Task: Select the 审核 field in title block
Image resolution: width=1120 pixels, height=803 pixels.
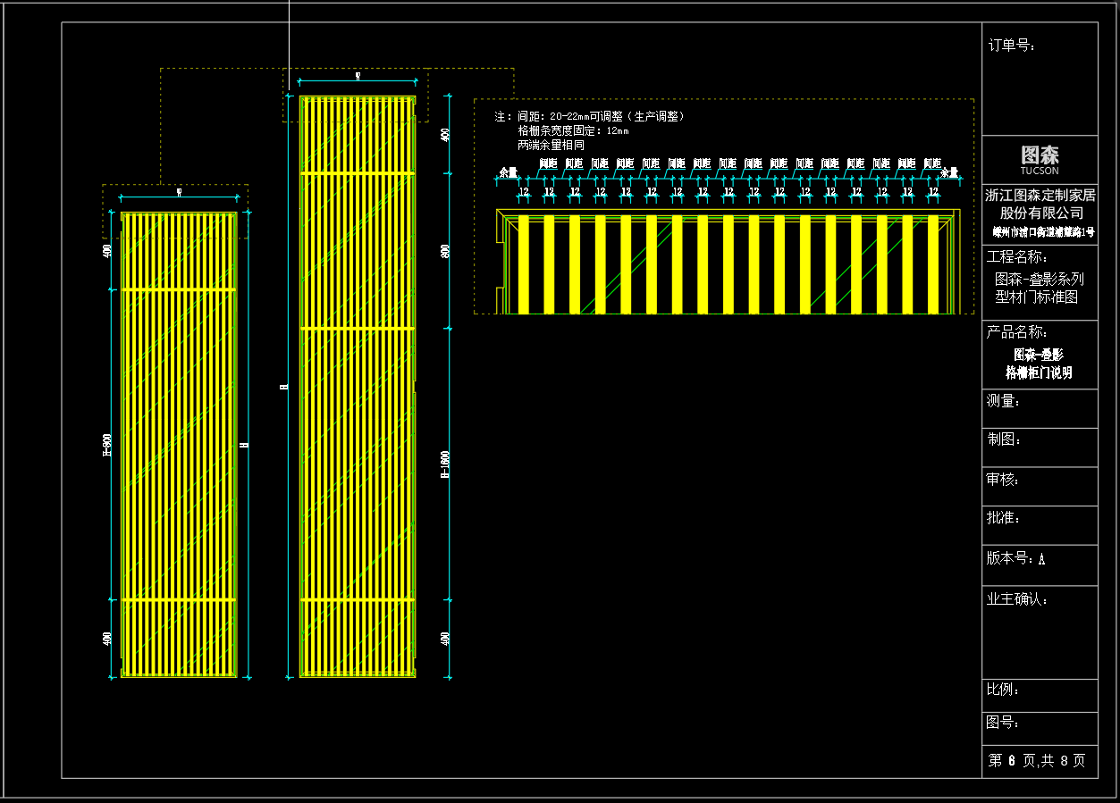Action: pos(1003,480)
